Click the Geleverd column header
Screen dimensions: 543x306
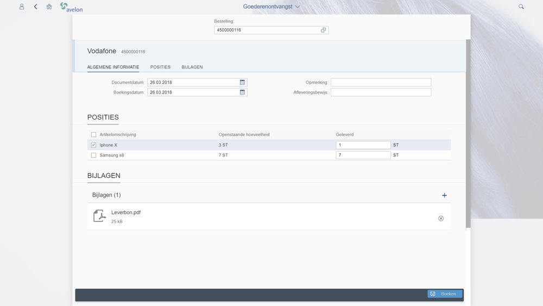[345, 134]
